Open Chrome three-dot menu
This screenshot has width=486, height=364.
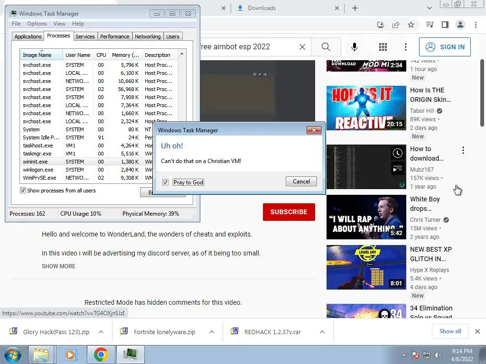476,25
